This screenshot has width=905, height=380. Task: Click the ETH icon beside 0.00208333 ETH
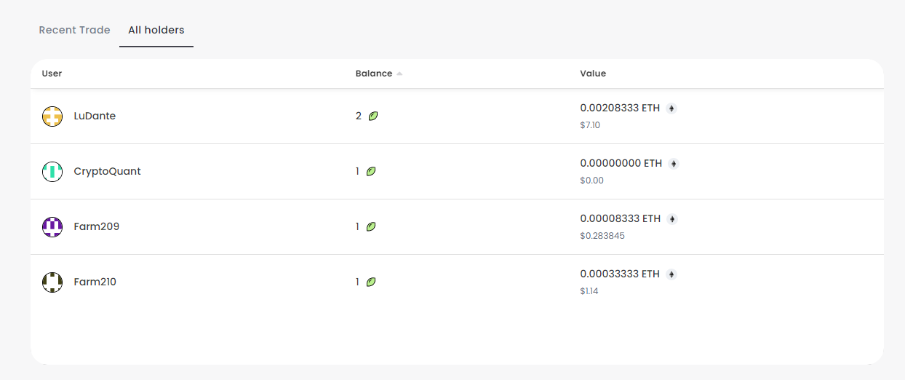tap(671, 108)
